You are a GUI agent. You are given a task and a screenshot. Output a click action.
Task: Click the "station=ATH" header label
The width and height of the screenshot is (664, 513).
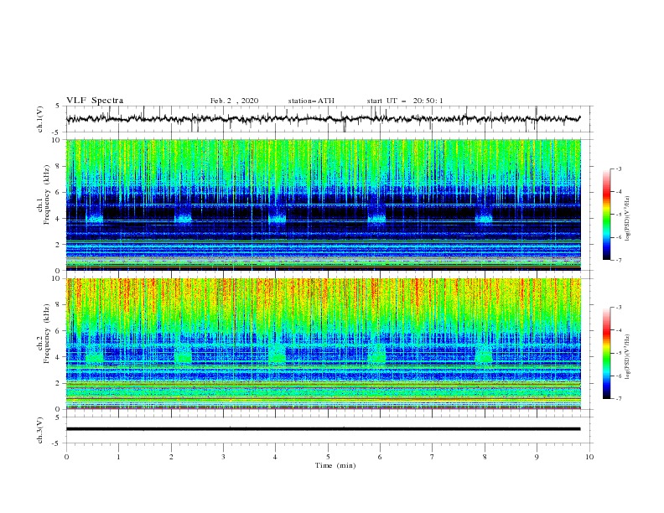[311, 101]
